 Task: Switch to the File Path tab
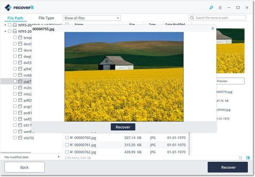pyautogui.click(x=15, y=18)
